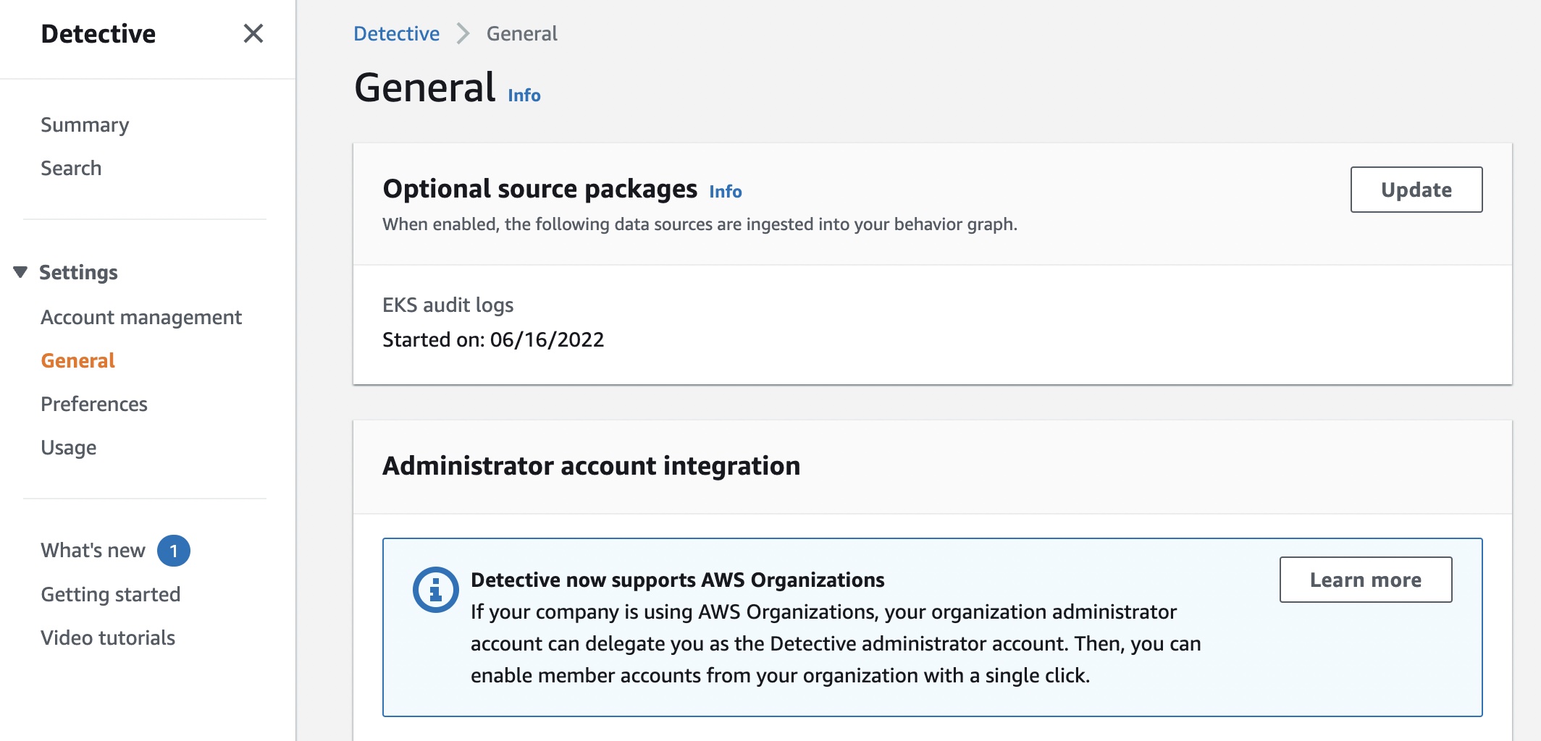
Task: Click the breadcrumb chevron separator
Action: [463, 33]
